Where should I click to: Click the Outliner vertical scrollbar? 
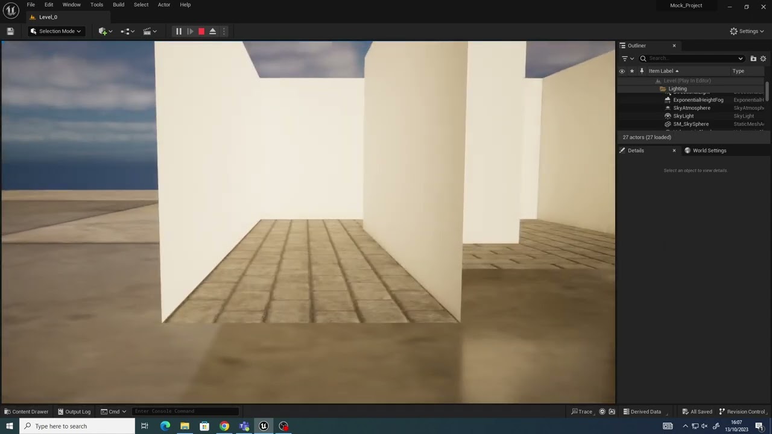(x=768, y=90)
